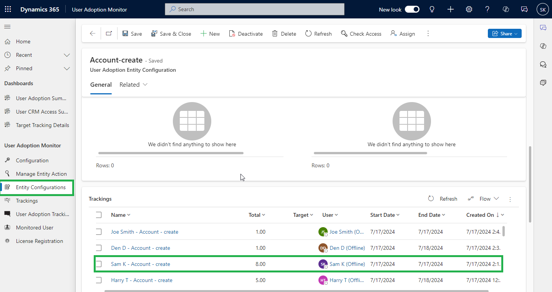Open Target column header dropdown
This screenshot has width=552, height=292.
pos(303,215)
